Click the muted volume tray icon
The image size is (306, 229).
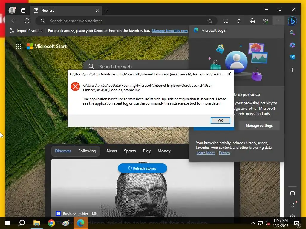click(x=267, y=223)
